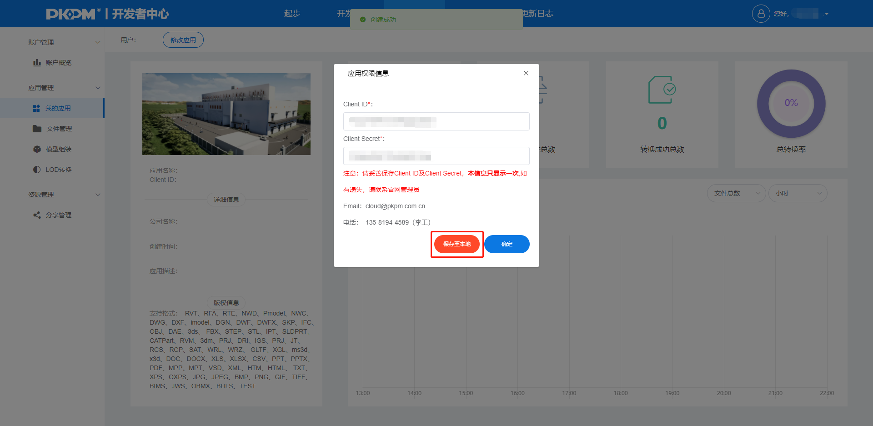The width and height of the screenshot is (873, 426).
Task: Click the Client ID input field
Action: (436, 121)
